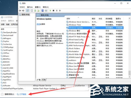The image size is (131, 98).
Task: Pause the service with the pause icon
Action: [57, 10]
